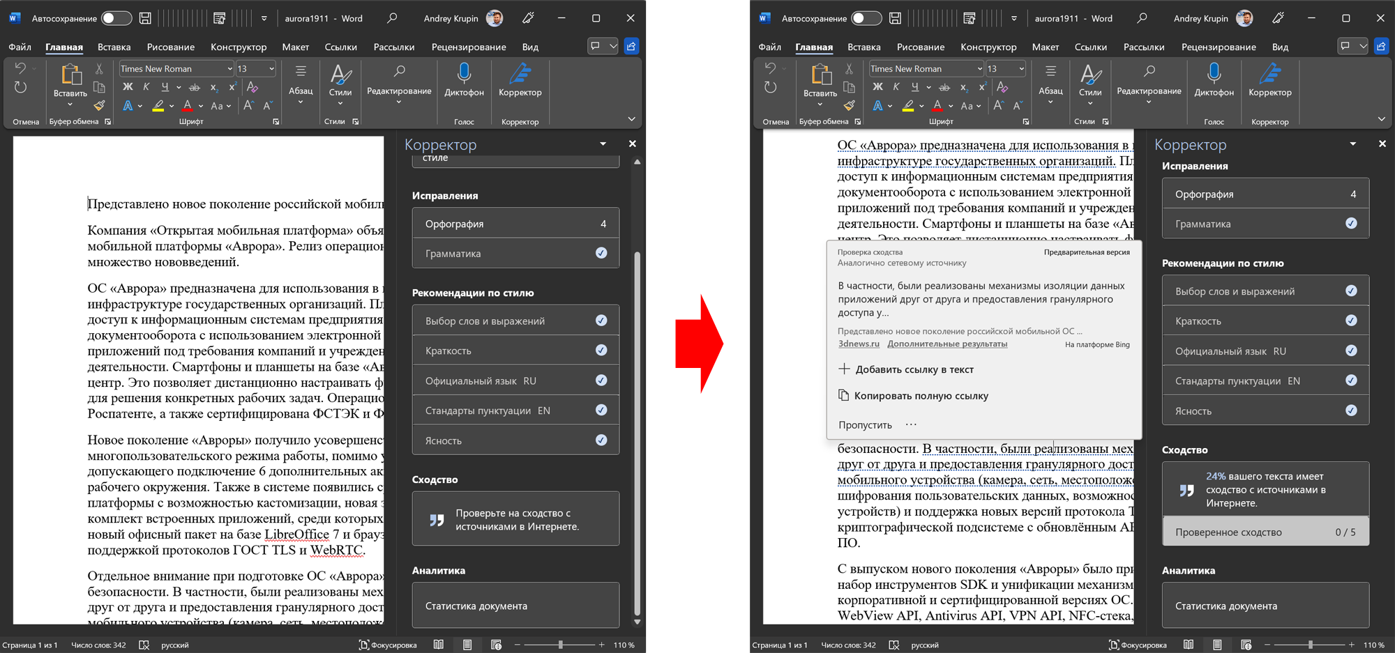Open Конструктор tab in right window
Screen dimensions: 1395x653
988,47
